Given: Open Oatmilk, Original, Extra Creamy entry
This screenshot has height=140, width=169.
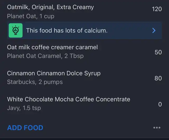Looking at the screenshot, I should (x=50, y=7).
